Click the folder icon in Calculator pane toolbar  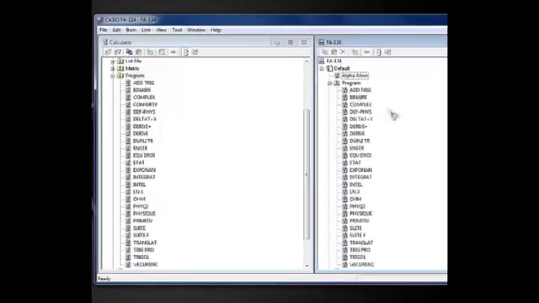[x=150, y=52]
